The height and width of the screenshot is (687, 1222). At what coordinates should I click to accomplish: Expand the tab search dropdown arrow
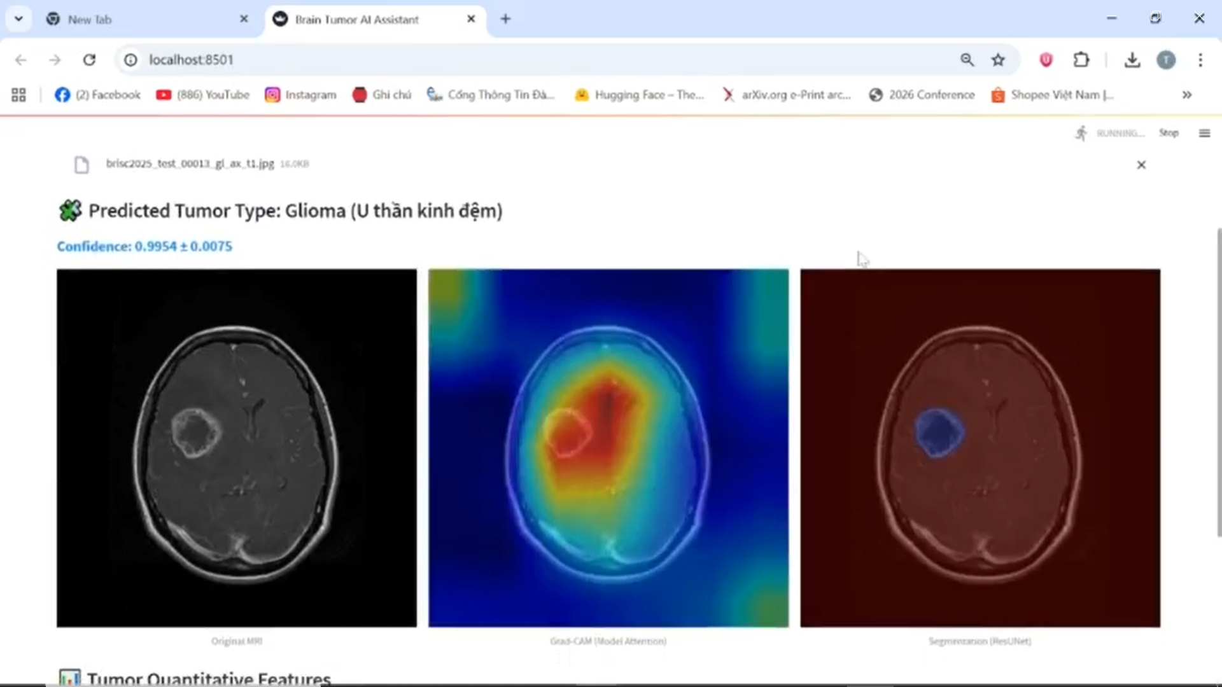(18, 18)
